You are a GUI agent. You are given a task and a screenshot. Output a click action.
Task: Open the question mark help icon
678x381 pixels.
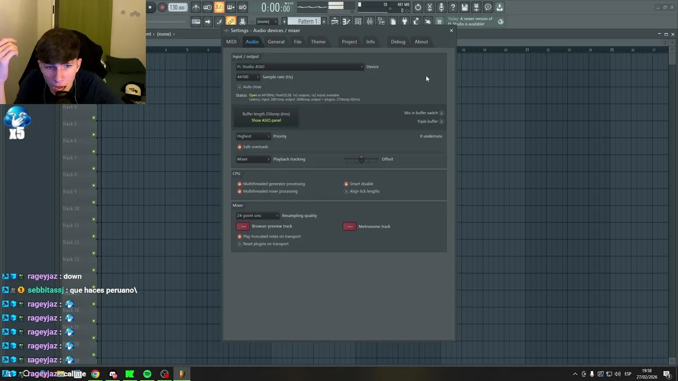point(452,7)
